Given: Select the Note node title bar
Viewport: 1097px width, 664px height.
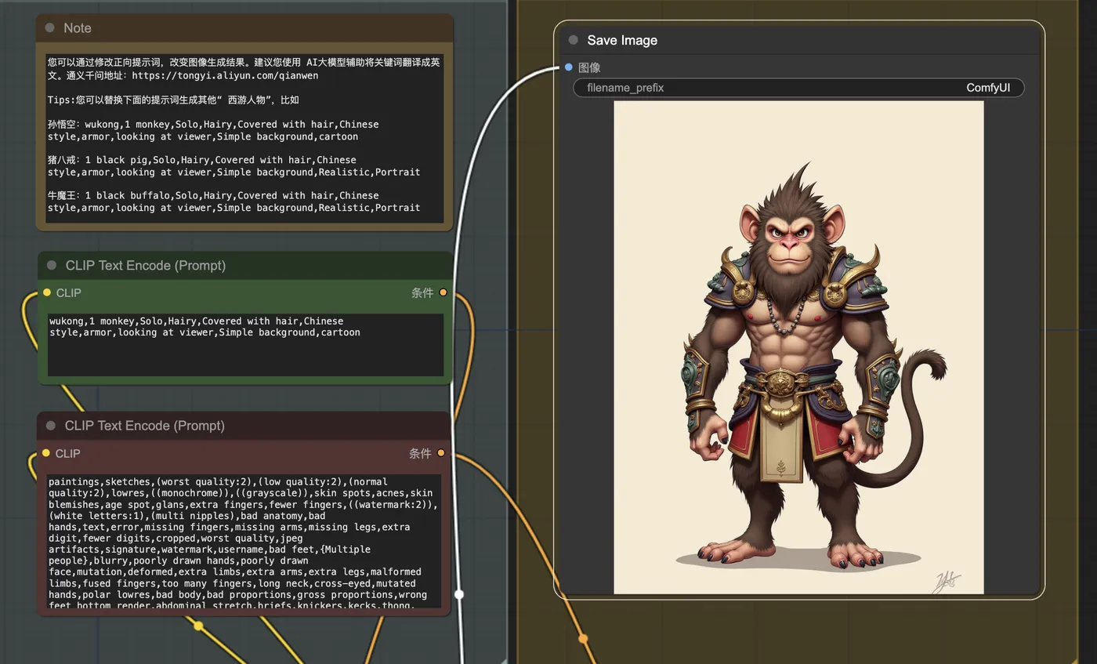Looking at the screenshot, I should pos(244,27).
